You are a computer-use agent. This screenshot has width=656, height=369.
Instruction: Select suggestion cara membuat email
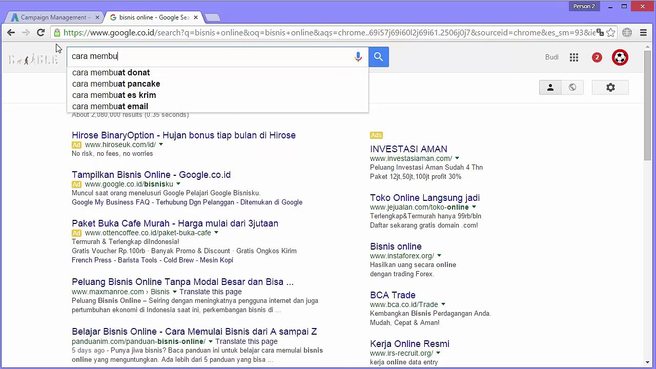217,107
